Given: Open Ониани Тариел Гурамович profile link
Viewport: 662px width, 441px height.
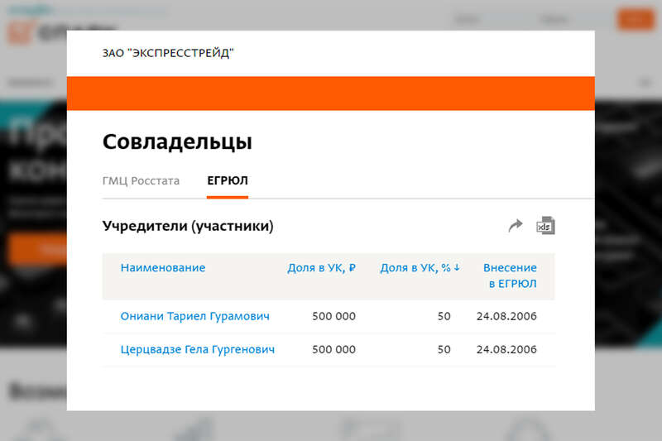Looking at the screenshot, I should point(194,316).
